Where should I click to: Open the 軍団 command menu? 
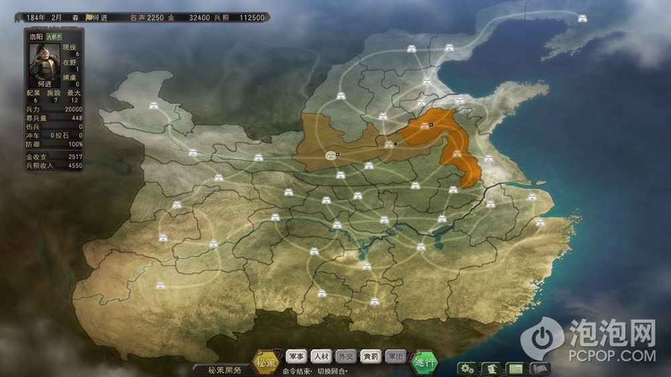point(395,356)
